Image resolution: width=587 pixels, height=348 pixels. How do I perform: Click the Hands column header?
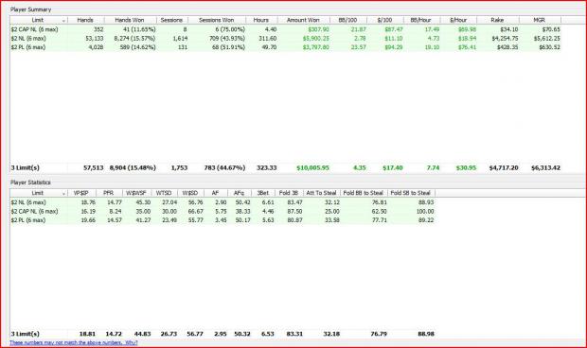click(85, 20)
